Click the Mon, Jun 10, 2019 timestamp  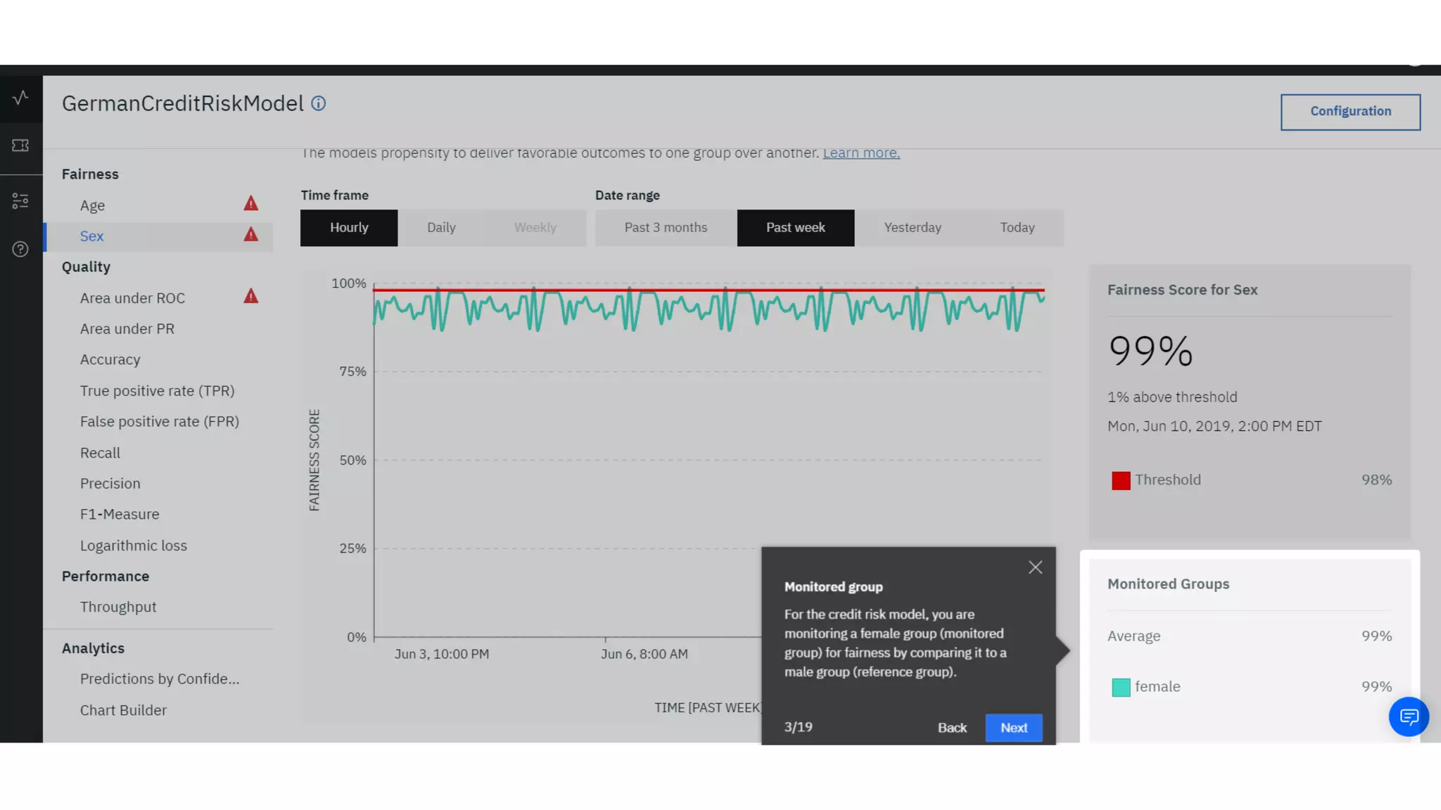pos(1214,426)
